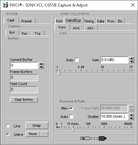138x145 pixels.
Task: Open the AGC sub-tab
Action: (76, 28)
